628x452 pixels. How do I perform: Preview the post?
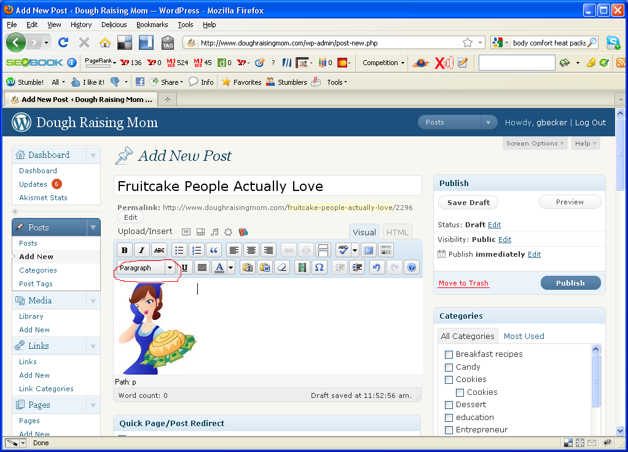click(570, 202)
